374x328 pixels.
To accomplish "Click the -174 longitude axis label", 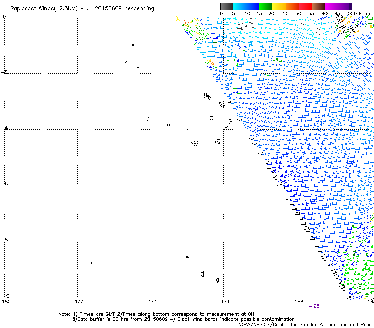I will coord(151,302).
